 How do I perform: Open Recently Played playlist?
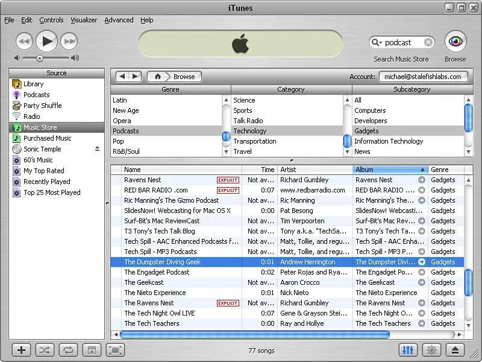[x=57, y=182]
